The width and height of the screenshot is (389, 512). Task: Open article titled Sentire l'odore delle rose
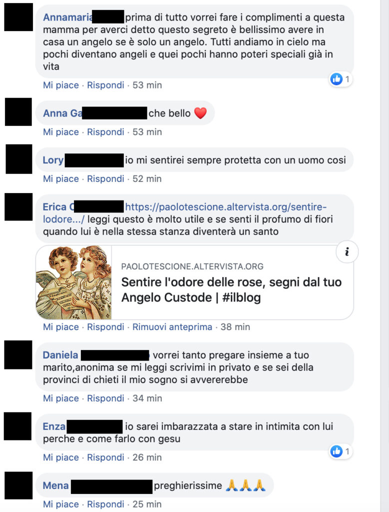coord(231,289)
